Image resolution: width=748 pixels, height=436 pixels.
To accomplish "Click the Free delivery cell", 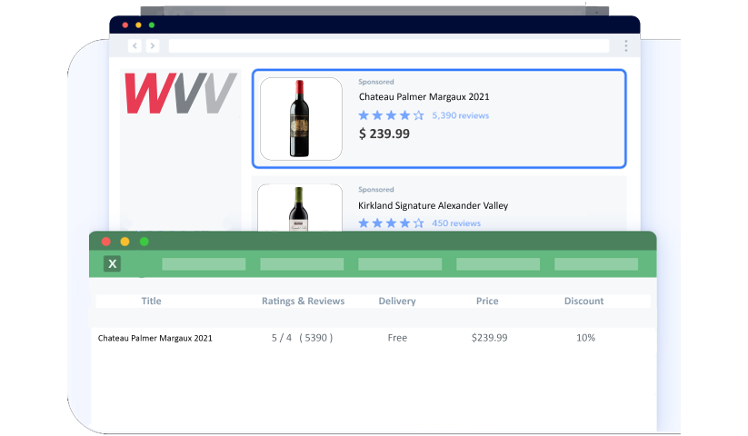I will [397, 338].
